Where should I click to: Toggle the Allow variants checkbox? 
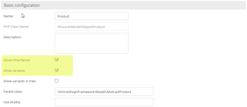56,70
